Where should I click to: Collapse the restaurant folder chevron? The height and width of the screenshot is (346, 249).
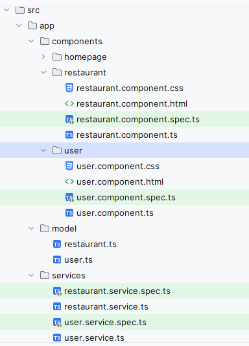(43, 72)
